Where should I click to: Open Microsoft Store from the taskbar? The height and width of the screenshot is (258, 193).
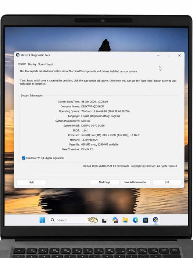pyautogui.click(x=146, y=220)
